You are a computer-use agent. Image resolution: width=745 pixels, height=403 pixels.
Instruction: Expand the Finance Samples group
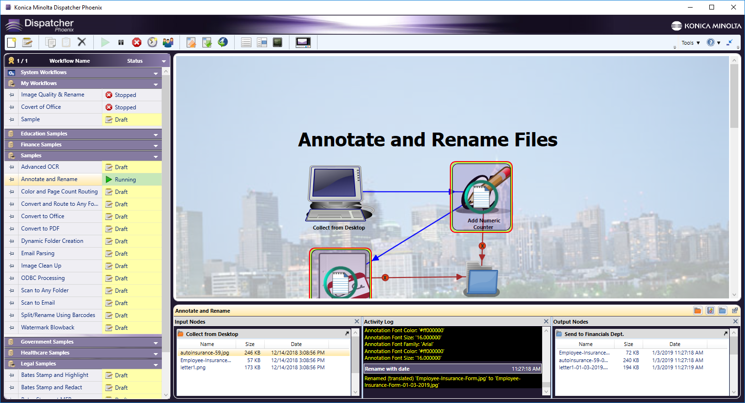[x=156, y=145]
